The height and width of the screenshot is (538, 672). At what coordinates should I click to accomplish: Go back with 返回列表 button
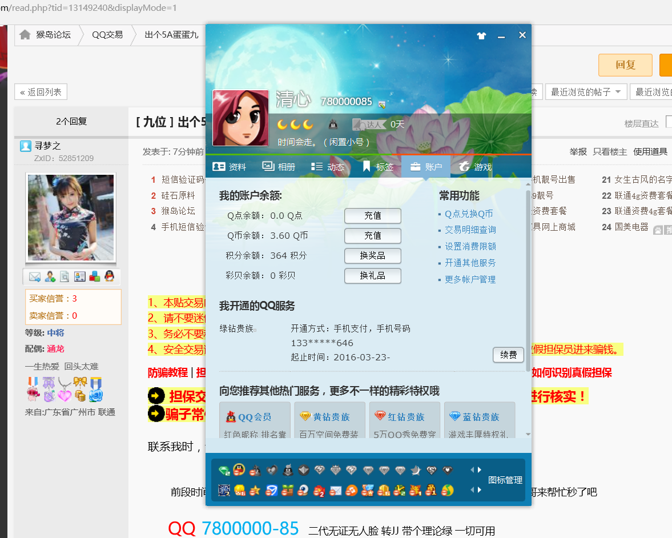[41, 92]
